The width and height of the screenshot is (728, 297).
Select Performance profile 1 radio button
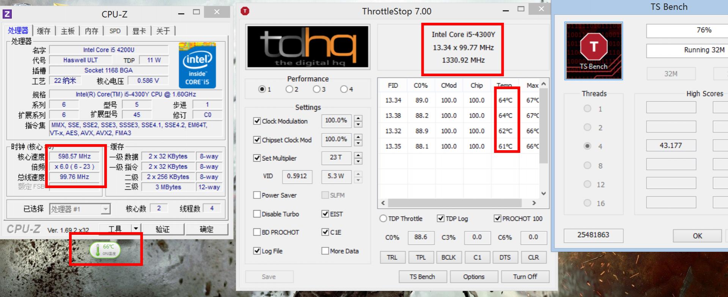pos(262,90)
